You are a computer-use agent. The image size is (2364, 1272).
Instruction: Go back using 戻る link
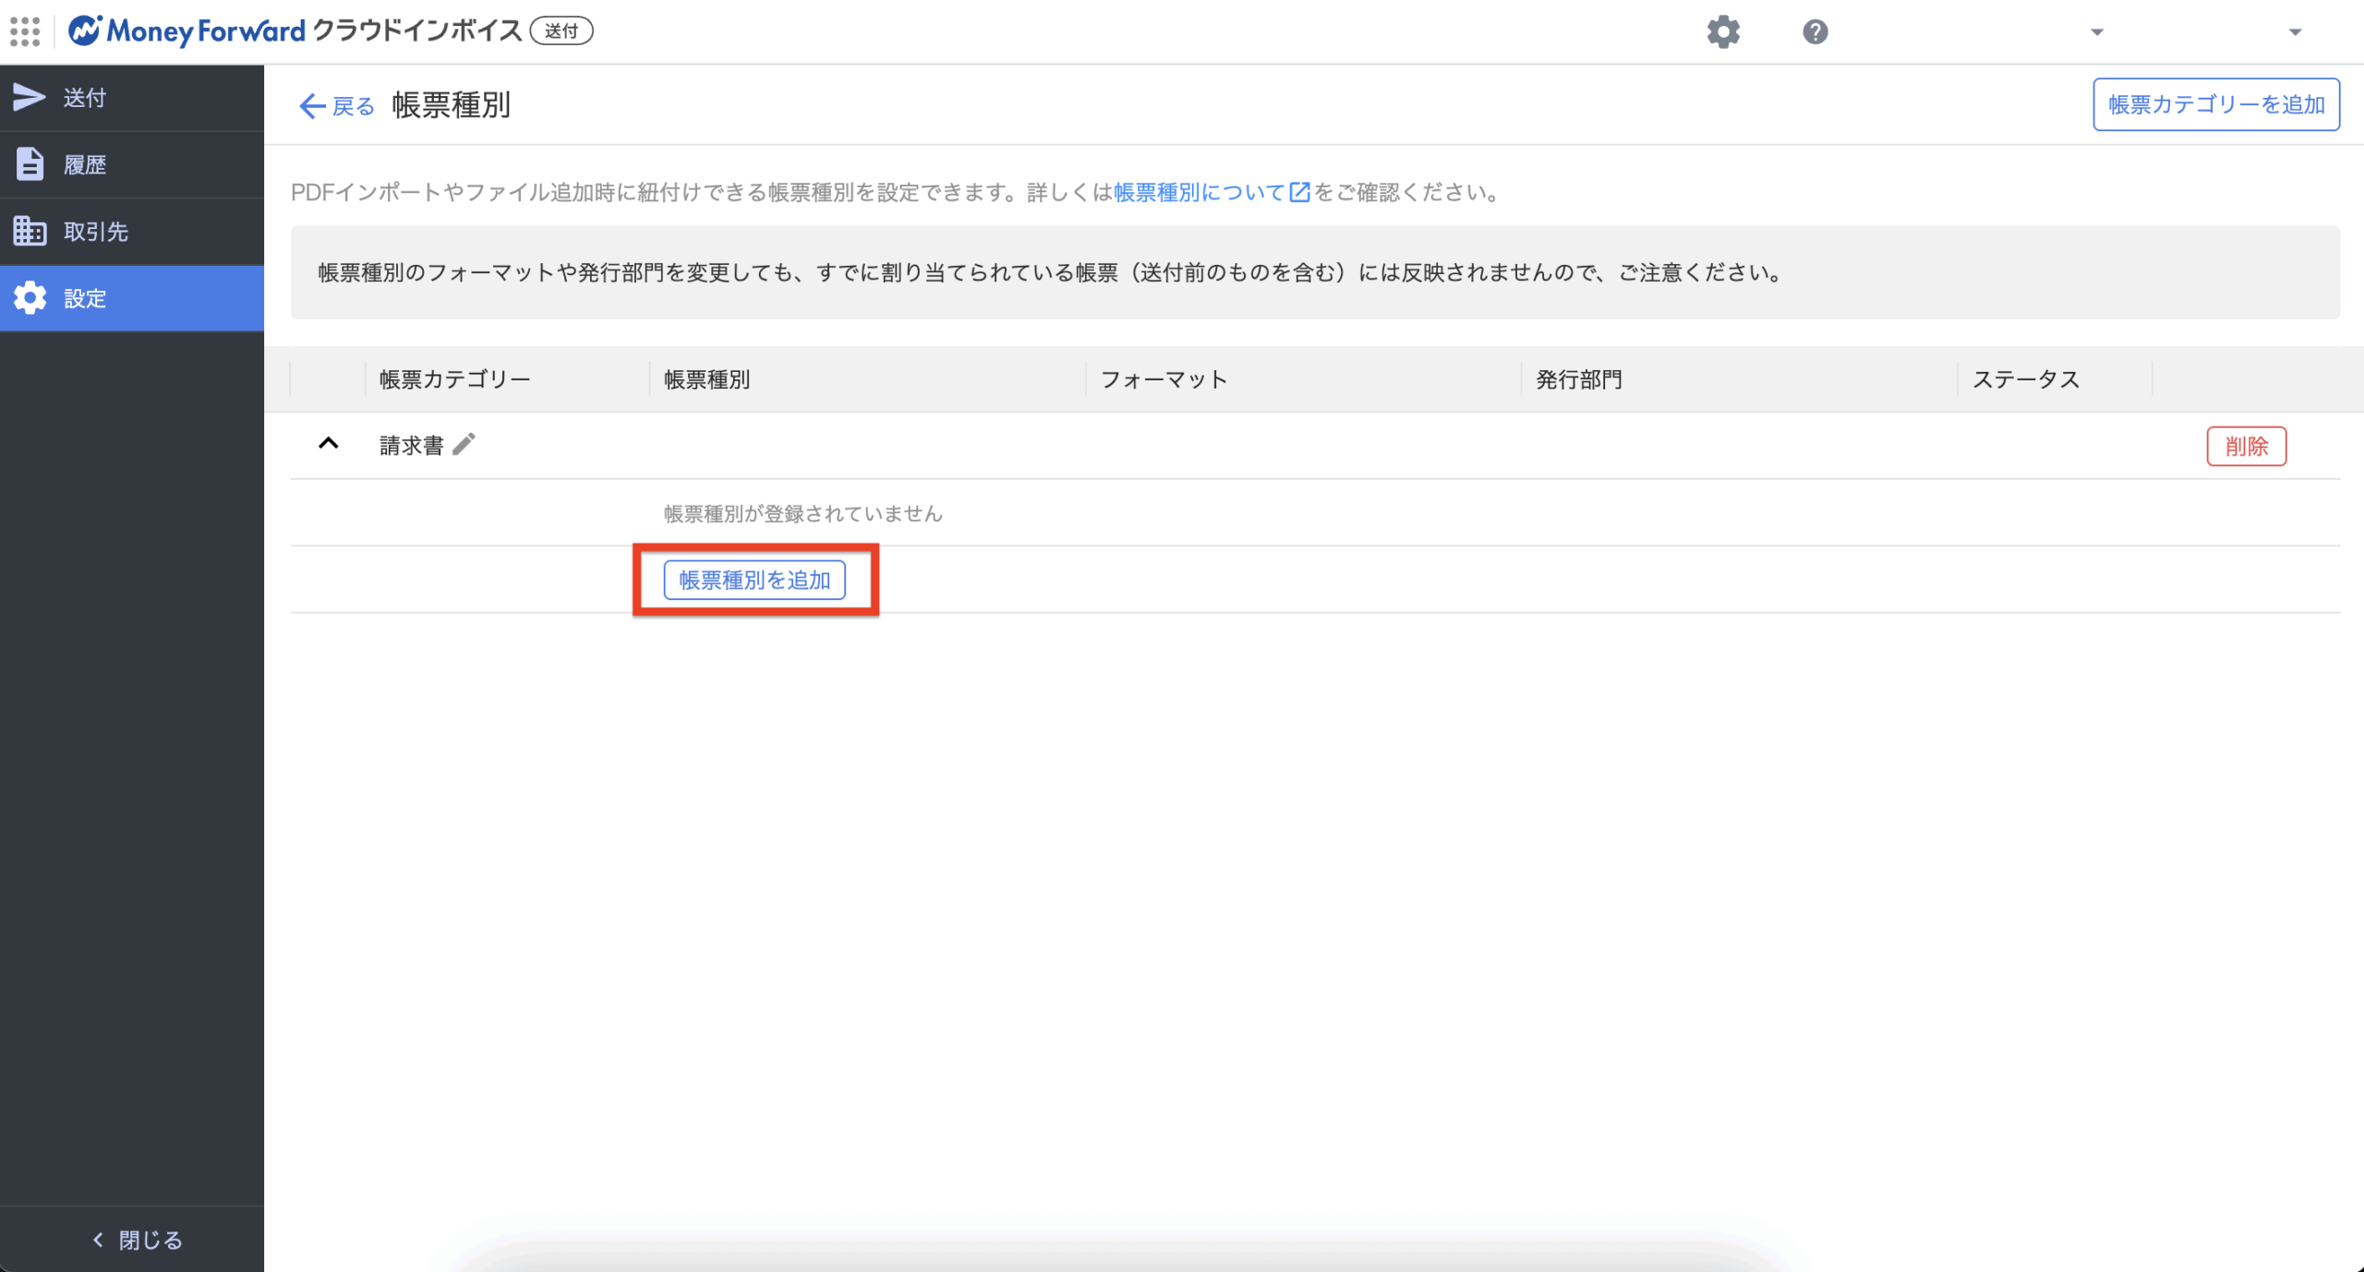tap(337, 106)
